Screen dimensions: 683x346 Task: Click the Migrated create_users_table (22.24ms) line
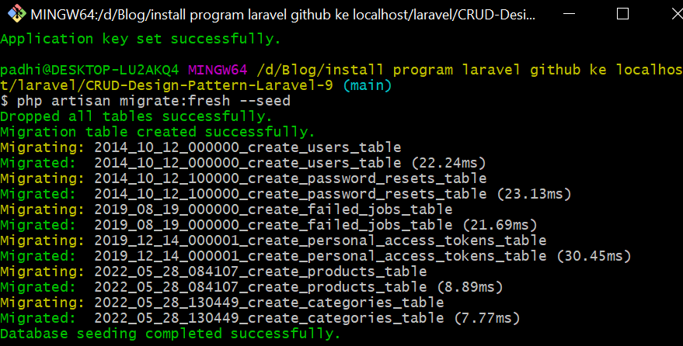click(242, 163)
